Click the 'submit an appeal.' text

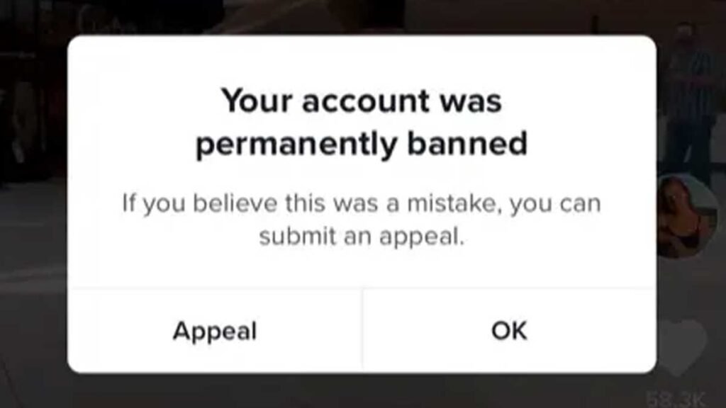(x=361, y=237)
